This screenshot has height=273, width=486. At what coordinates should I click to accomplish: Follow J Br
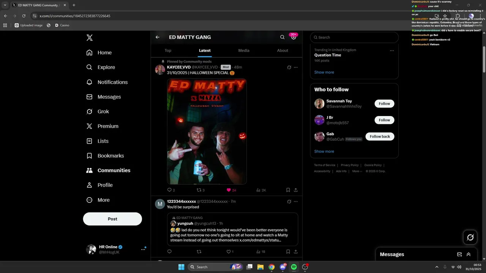(x=384, y=120)
